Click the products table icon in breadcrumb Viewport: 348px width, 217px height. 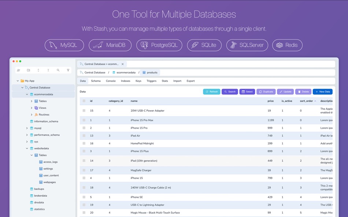pyautogui.click(x=144, y=72)
